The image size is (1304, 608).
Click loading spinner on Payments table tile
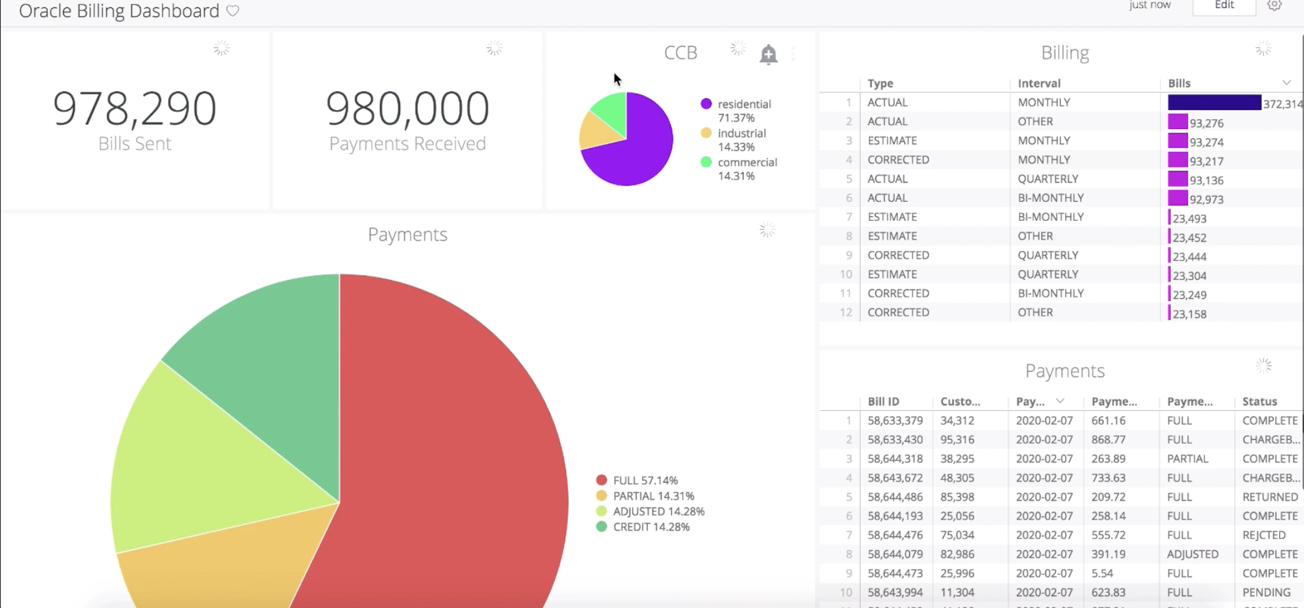coord(1263,366)
